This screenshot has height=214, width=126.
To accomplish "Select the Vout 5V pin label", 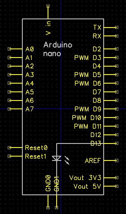I will click(x=87, y=186).
